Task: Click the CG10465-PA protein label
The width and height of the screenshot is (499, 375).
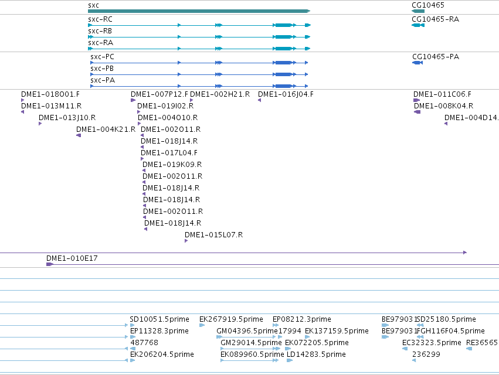Action: 436,57
